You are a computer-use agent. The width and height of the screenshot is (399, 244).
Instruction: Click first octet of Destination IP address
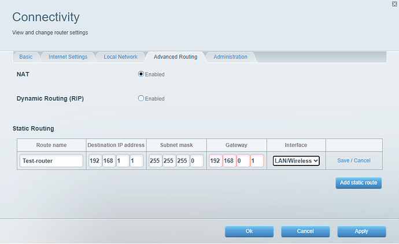click(95, 161)
